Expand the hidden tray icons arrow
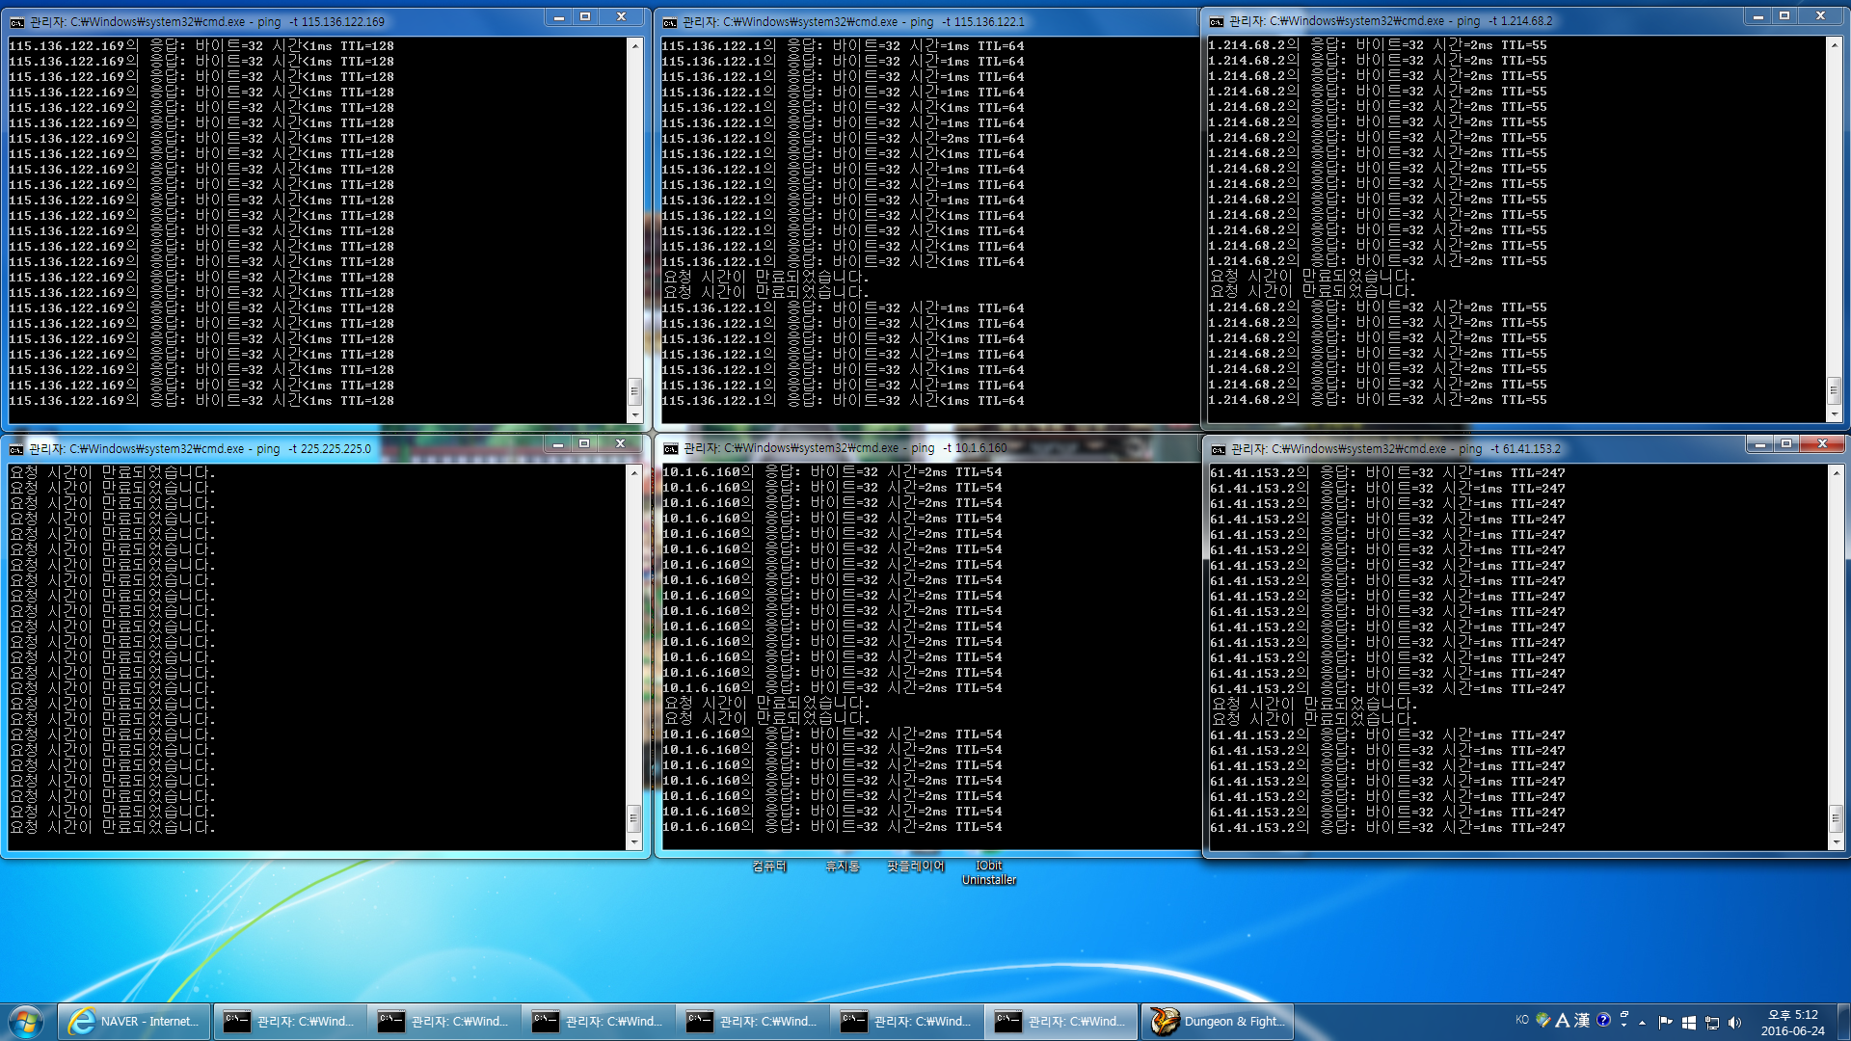 pos(1643,1023)
